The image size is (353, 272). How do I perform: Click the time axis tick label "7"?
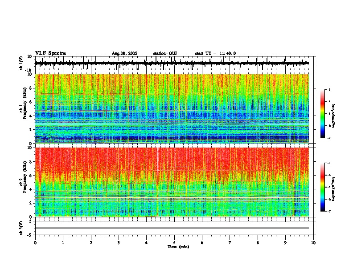pyautogui.click(x=230, y=243)
